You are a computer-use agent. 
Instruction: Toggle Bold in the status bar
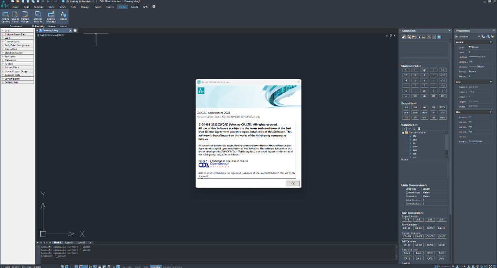point(146,267)
